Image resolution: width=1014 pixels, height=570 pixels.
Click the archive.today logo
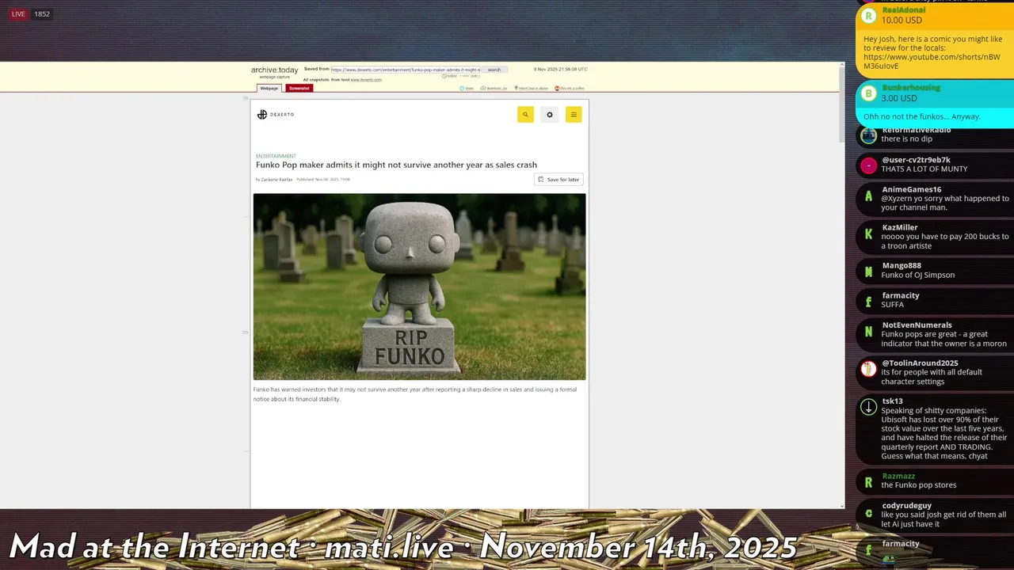point(275,70)
